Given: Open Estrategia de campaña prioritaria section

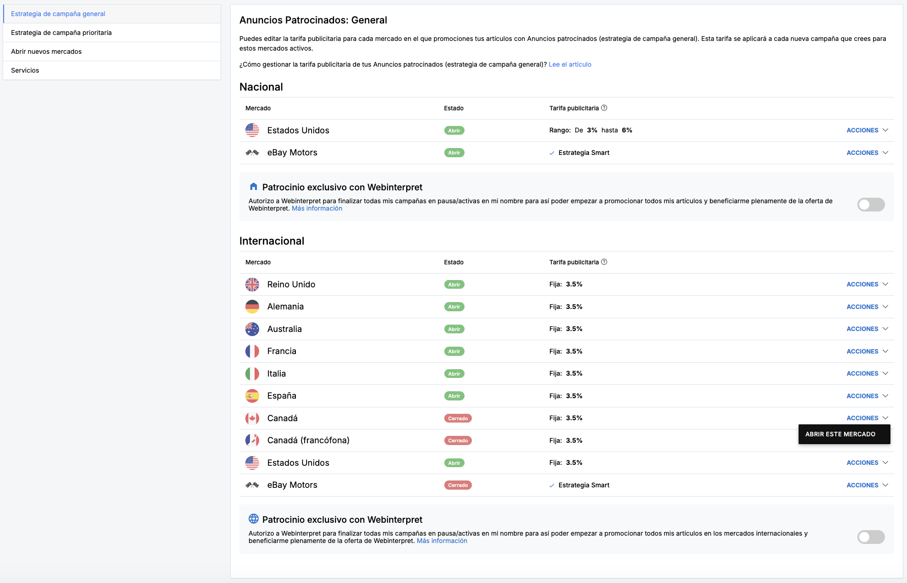Looking at the screenshot, I should pyautogui.click(x=112, y=33).
